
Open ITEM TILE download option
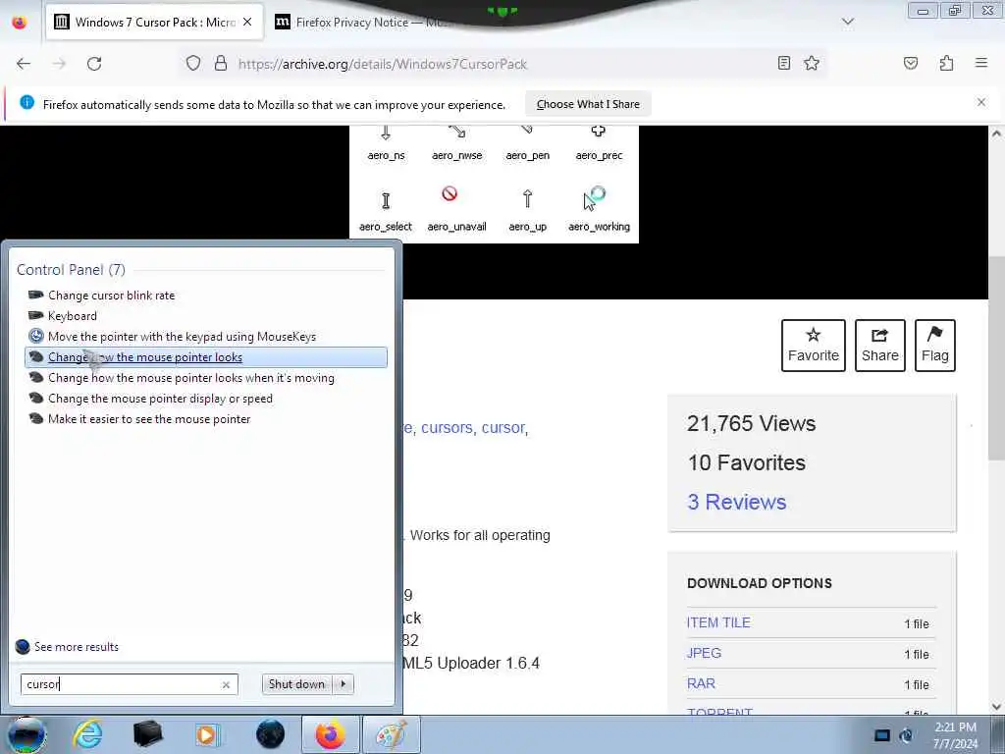(718, 622)
